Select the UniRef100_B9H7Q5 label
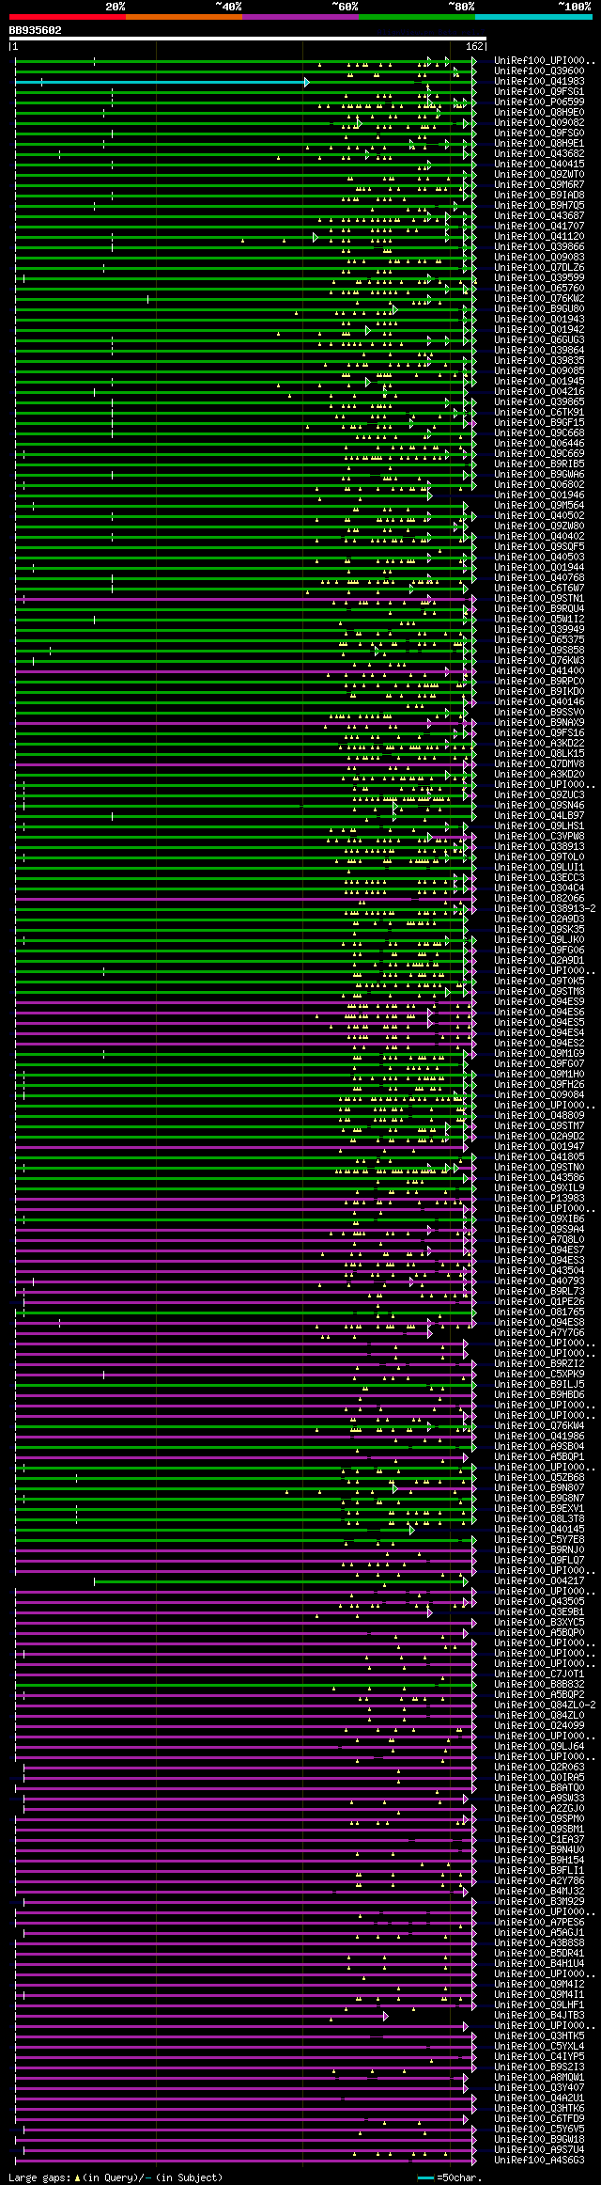The width and height of the screenshot is (601, 2185). tap(539, 206)
